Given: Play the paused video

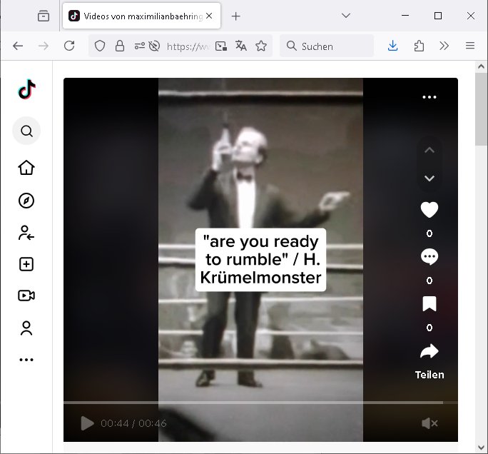Looking at the screenshot, I should click(87, 423).
